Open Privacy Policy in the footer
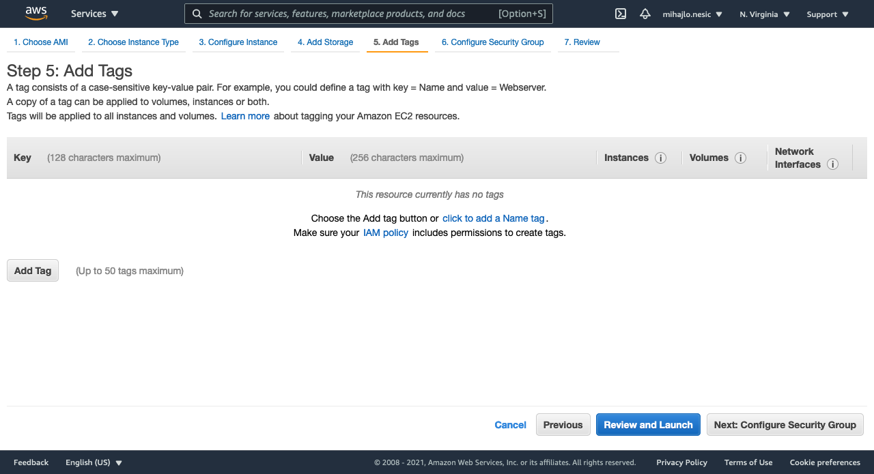Image resolution: width=874 pixels, height=474 pixels. (x=682, y=462)
